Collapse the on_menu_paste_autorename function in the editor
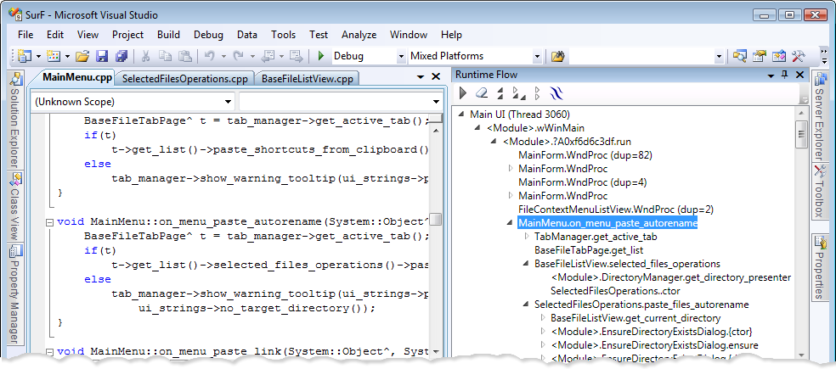Screen dimensions: 836x369 [x=50, y=221]
